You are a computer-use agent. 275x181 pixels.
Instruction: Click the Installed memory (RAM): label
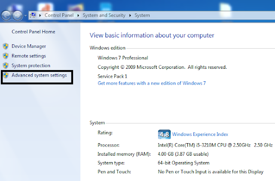click(124, 154)
